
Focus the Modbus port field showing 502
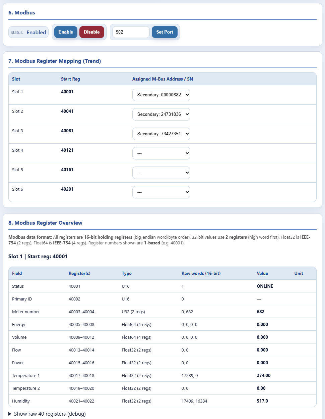tap(131, 32)
